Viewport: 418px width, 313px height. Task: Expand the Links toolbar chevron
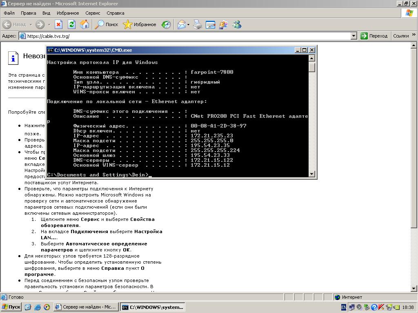pyautogui.click(x=414, y=35)
